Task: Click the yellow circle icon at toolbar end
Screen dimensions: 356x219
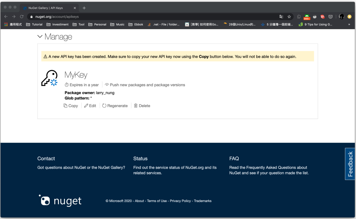Action: (x=349, y=17)
